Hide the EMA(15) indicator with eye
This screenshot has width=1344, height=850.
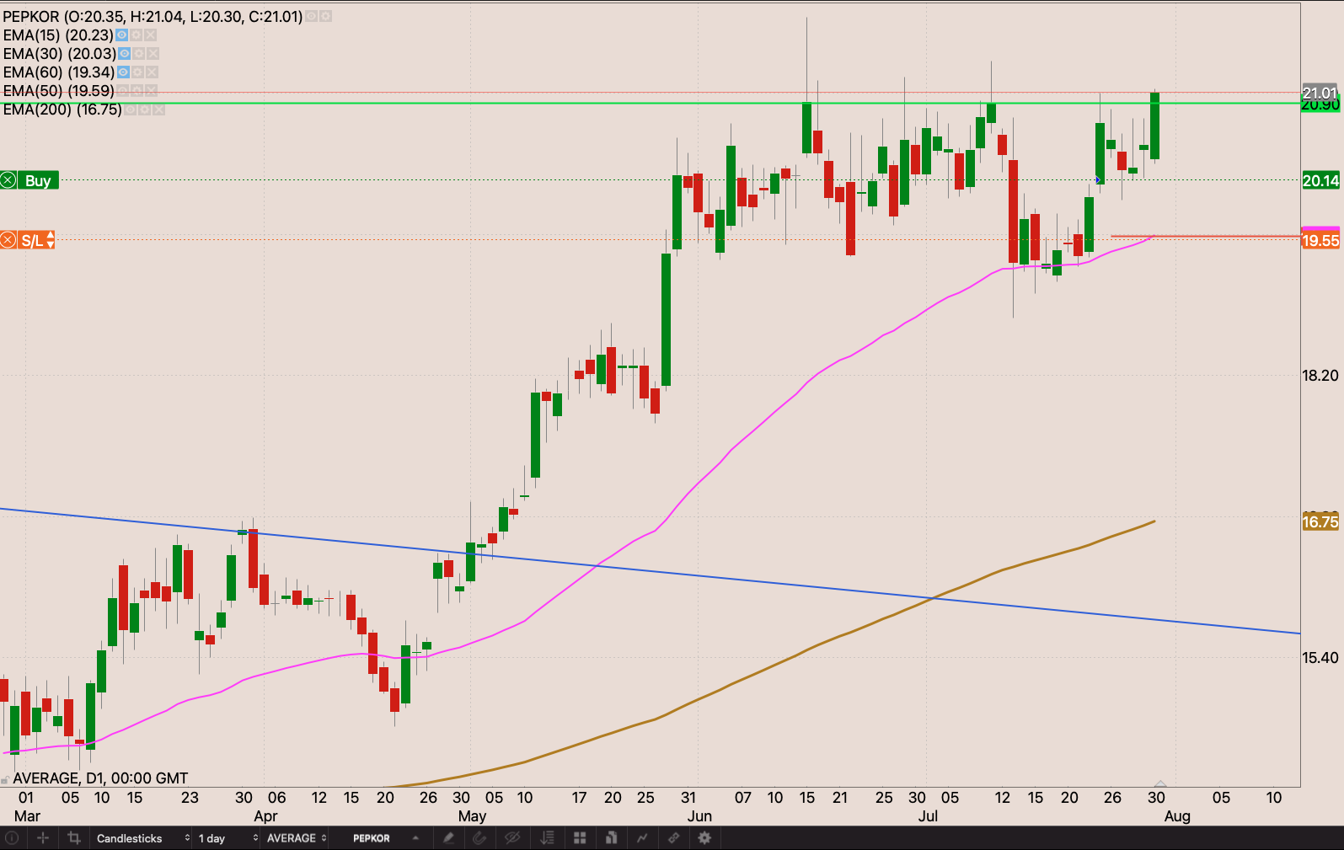tap(121, 35)
